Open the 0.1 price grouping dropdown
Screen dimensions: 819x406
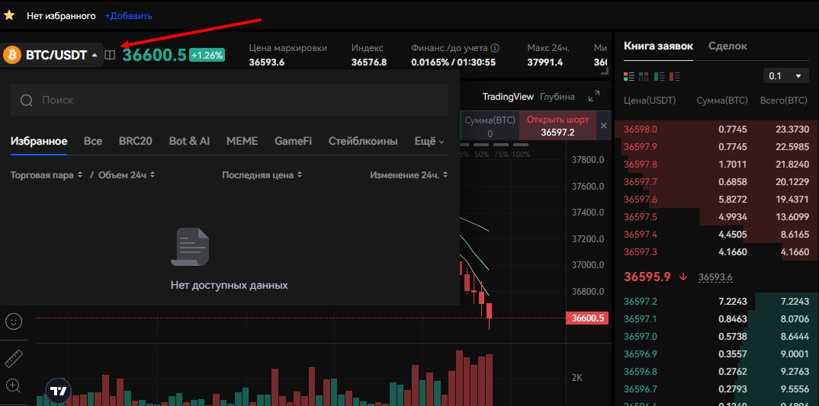coord(785,76)
